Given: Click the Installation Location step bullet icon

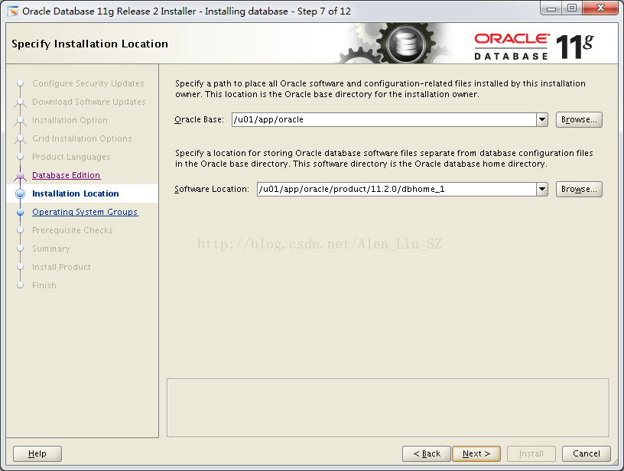Looking at the screenshot, I should pos(21,193).
